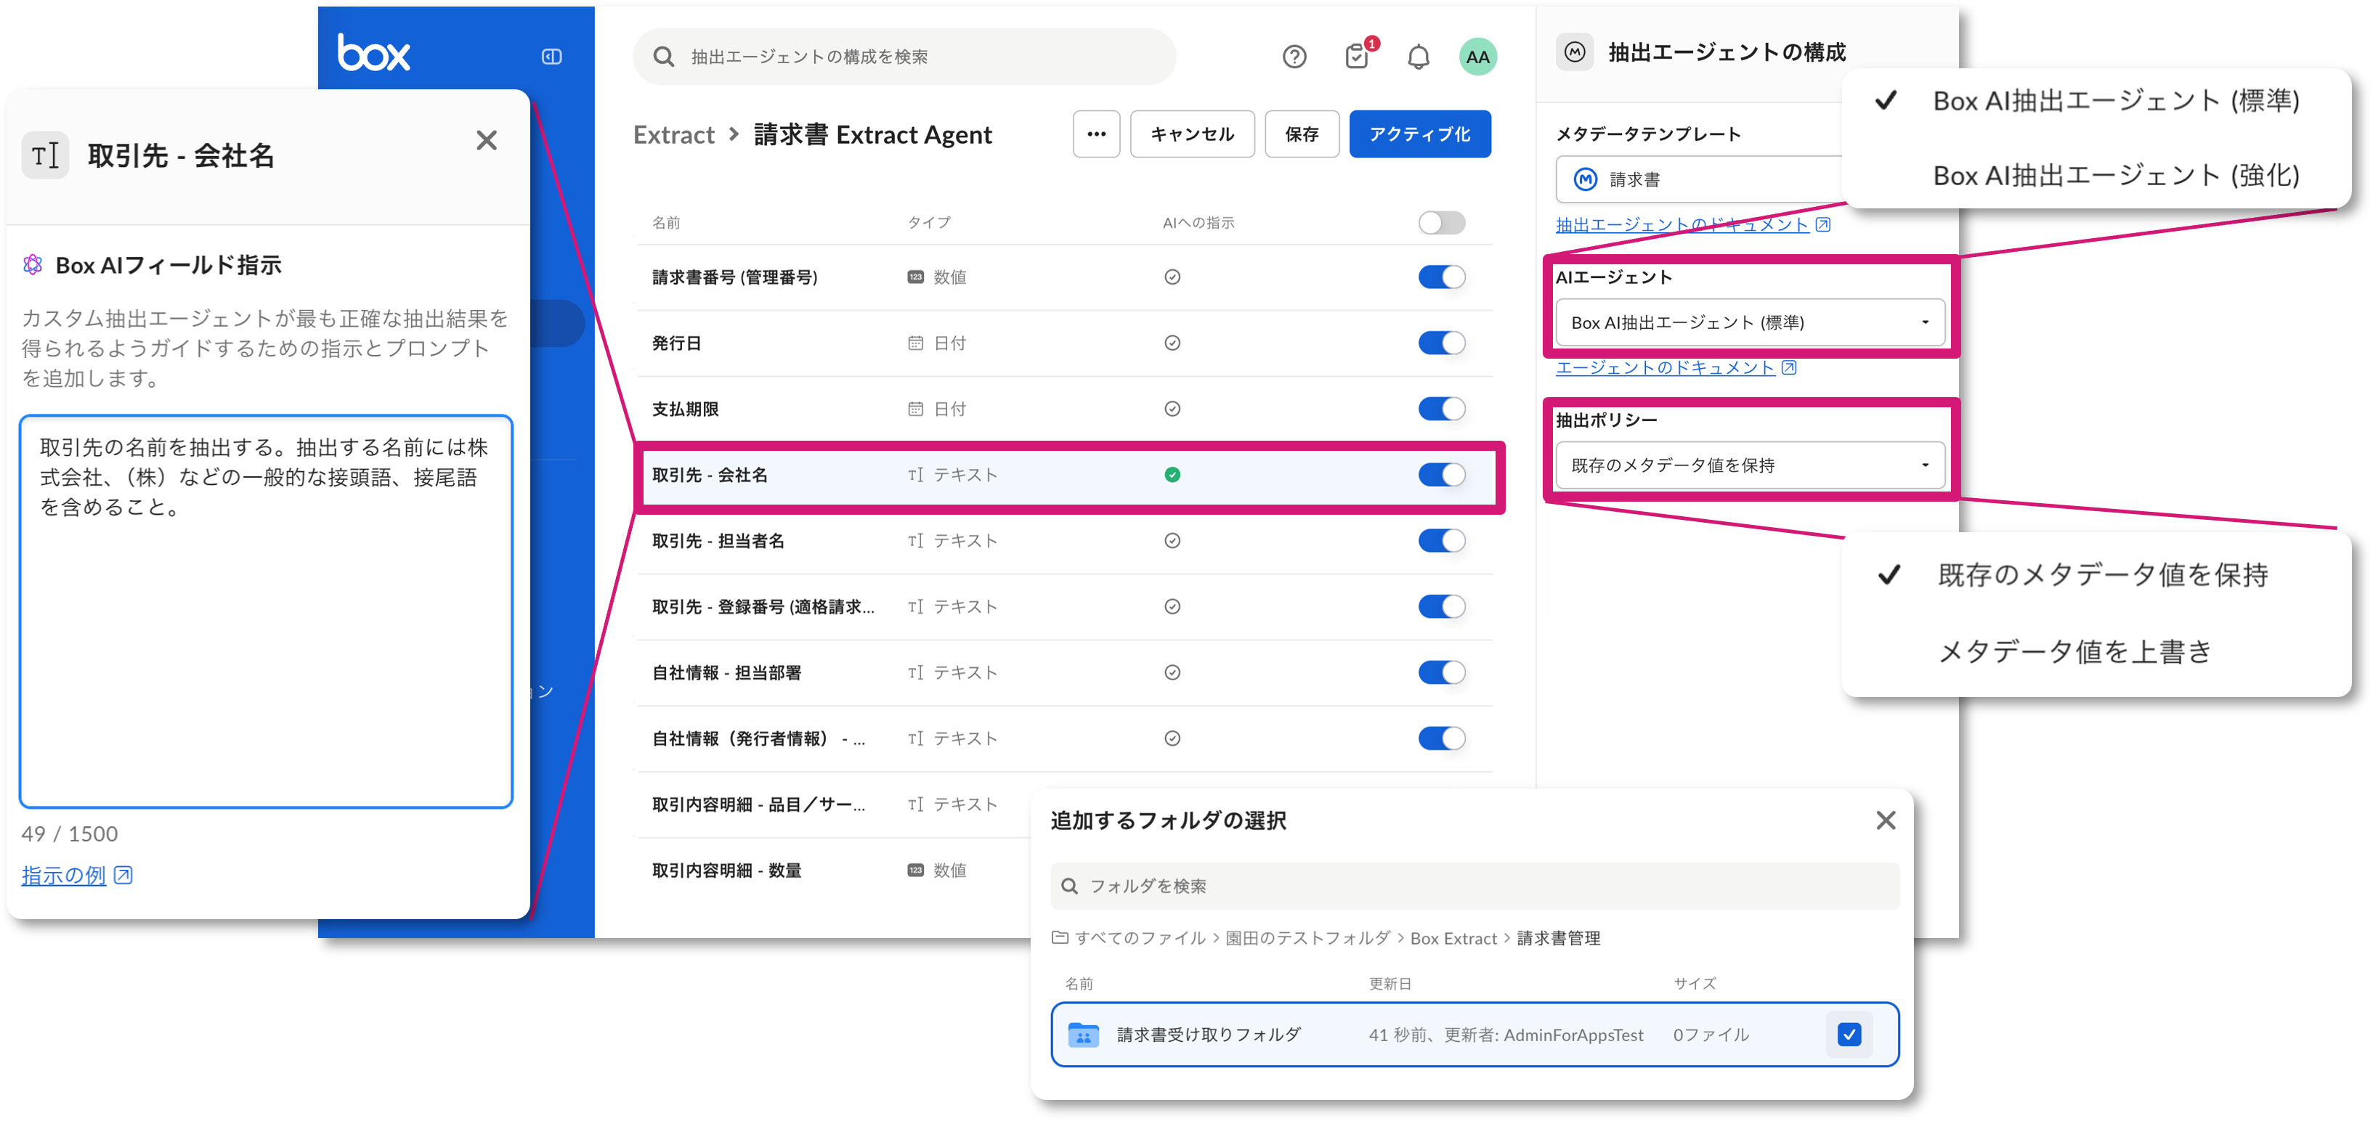
Task: Open the tasks clipboard icon with badge
Action: (x=1356, y=57)
